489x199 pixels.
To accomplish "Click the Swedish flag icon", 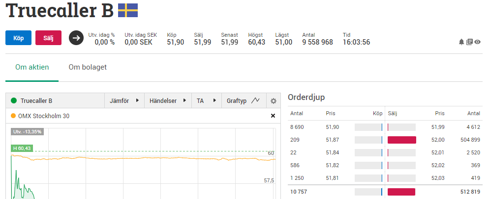I will (x=128, y=10).
